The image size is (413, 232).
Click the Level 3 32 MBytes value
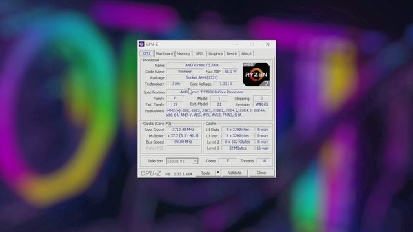click(x=237, y=148)
